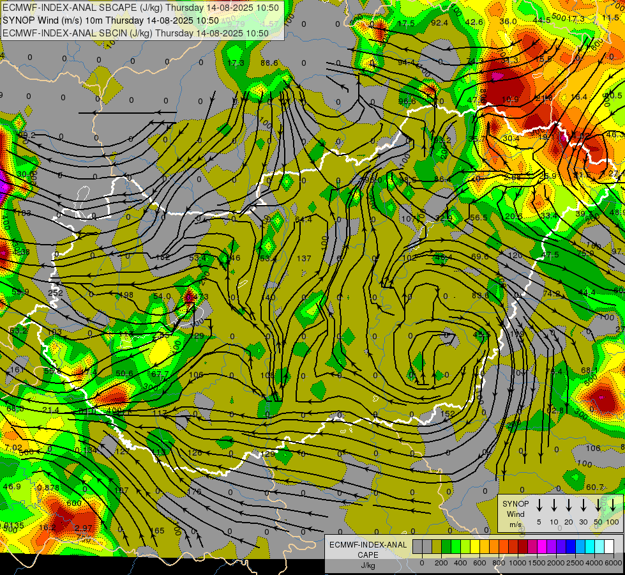Image resolution: width=625 pixels, height=575 pixels.
Task: Pick the cyan CAPE swatch left of 4000
Action: pos(590,547)
